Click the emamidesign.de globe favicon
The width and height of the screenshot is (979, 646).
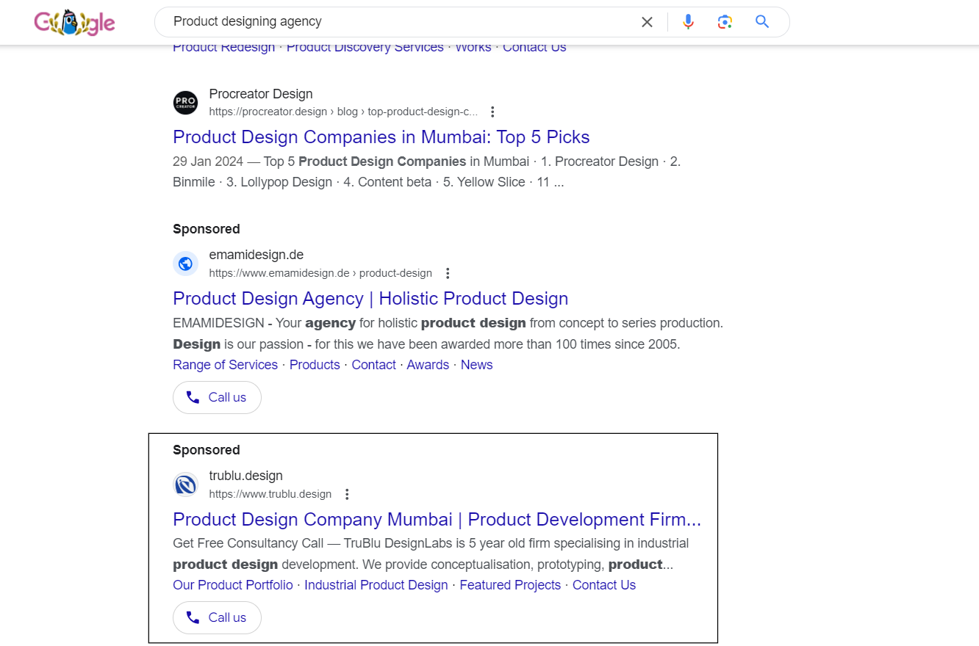coord(185,264)
